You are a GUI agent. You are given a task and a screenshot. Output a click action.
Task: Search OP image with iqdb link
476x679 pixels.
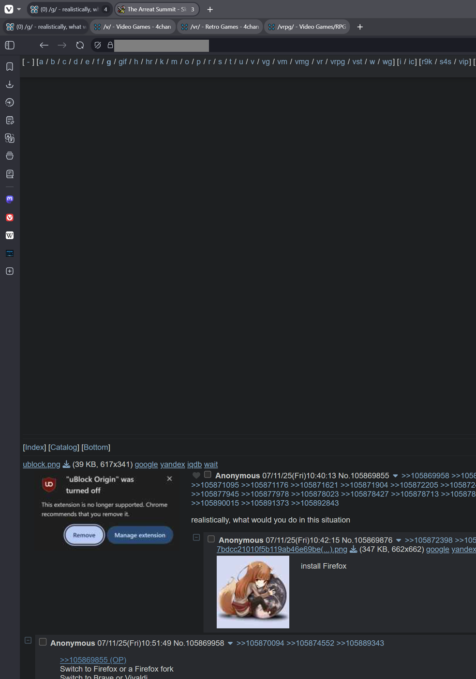coord(194,464)
